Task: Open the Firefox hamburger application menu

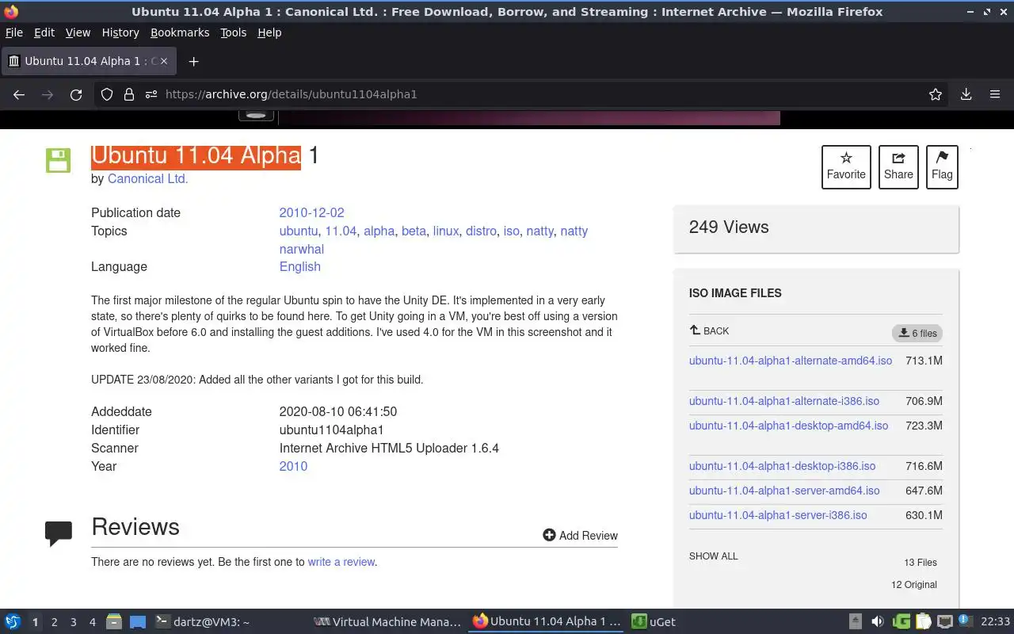Action: [995, 94]
